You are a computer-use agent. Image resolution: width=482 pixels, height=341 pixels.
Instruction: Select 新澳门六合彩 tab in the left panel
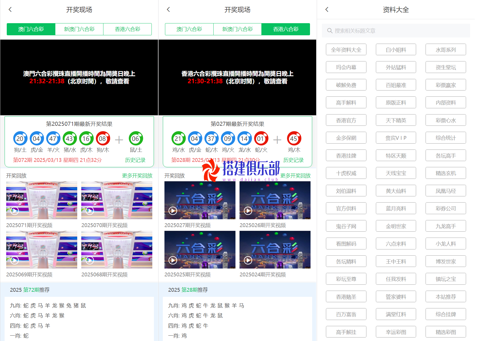pos(79,29)
